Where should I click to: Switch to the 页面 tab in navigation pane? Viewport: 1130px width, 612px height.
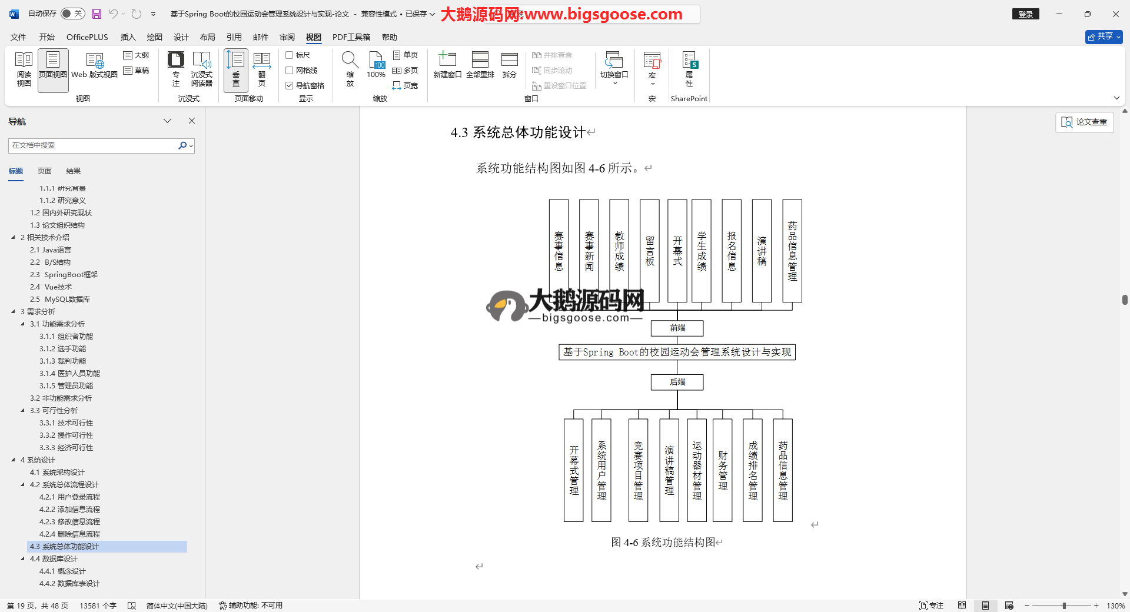point(45,171)
